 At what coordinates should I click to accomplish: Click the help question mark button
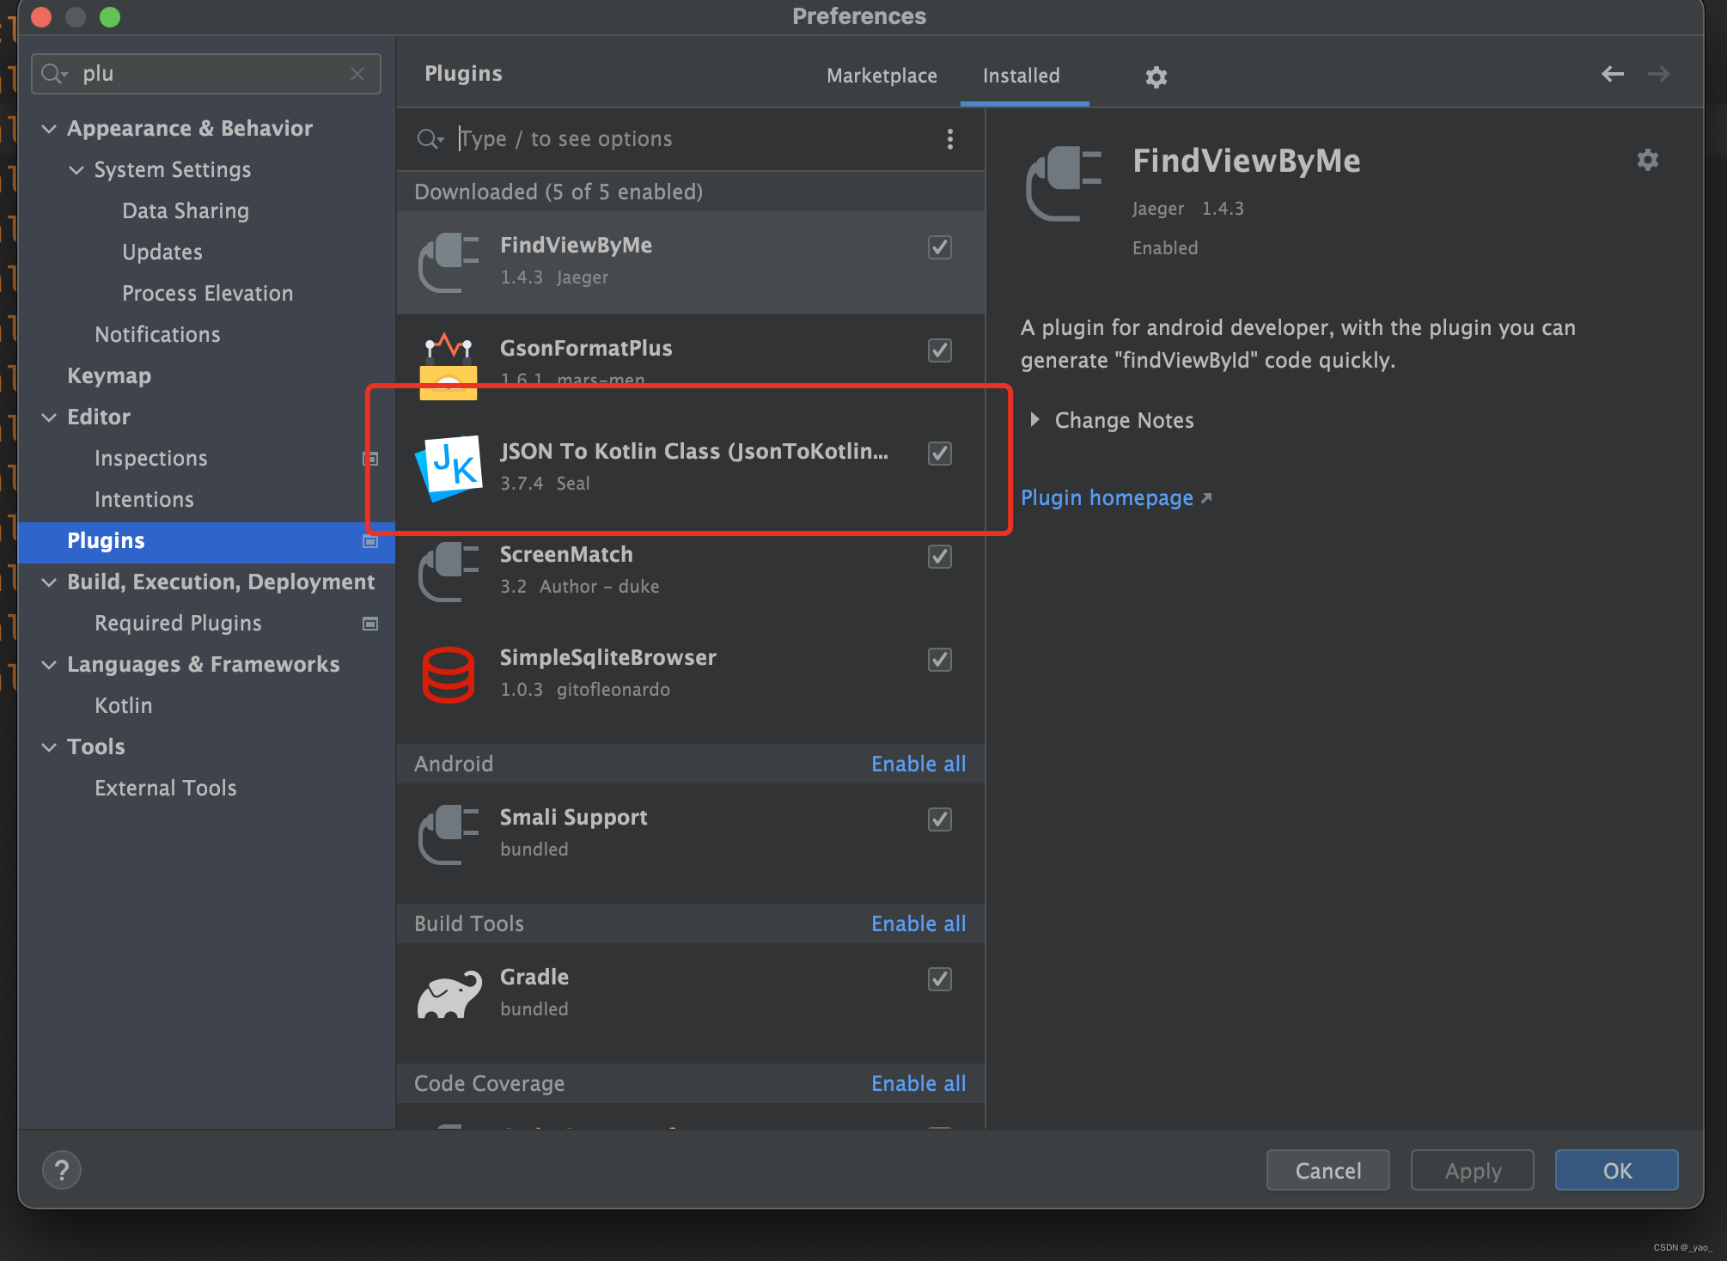62,1170
